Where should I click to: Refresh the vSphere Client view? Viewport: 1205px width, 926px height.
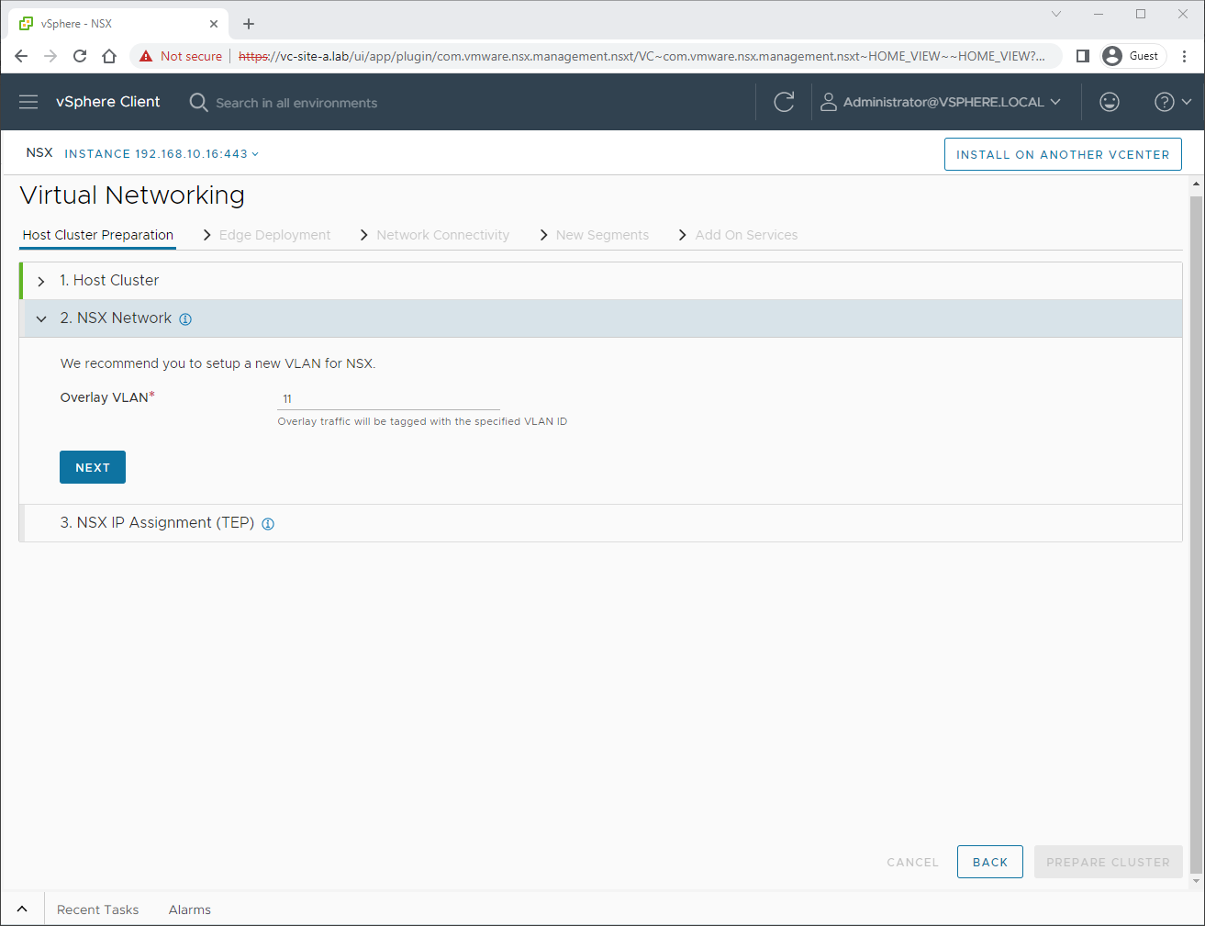click(784, 102)
